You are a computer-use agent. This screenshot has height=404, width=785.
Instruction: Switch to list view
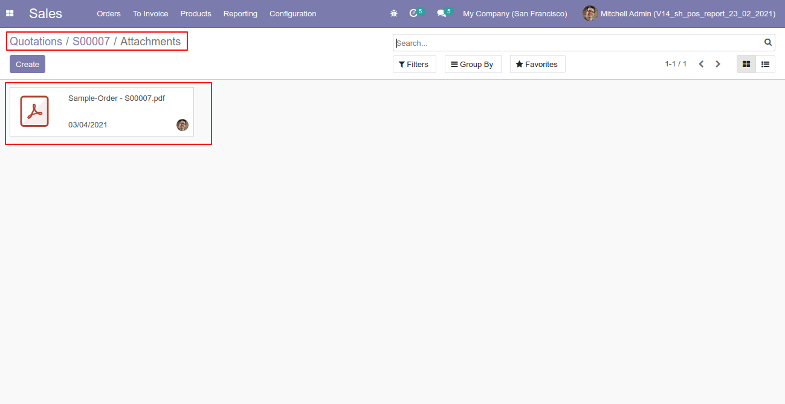(766, 64)
